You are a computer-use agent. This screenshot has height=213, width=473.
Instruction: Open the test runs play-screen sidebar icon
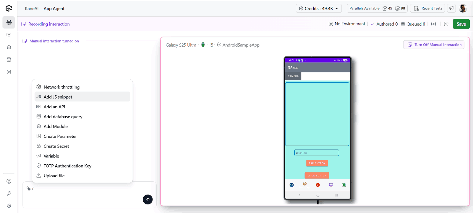pos(9,35)
